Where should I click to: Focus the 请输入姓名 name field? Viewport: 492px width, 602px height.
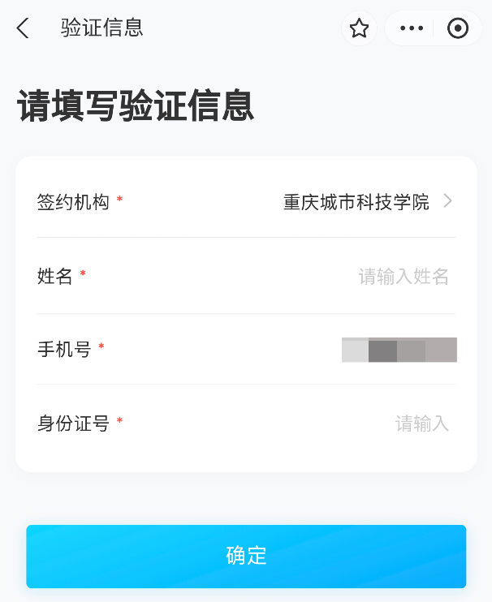click(x=404, y=276)
